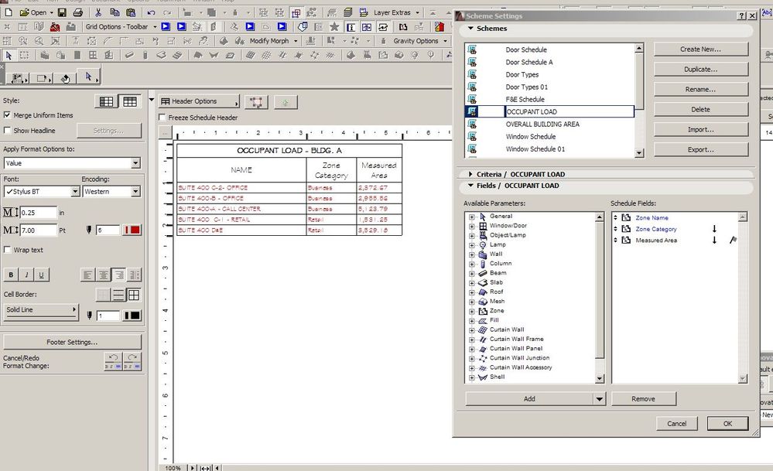The height and width of the screenshot is (471, 773).
Task: Open the Apply Format Options dropdown
Action: click(135, 163)
